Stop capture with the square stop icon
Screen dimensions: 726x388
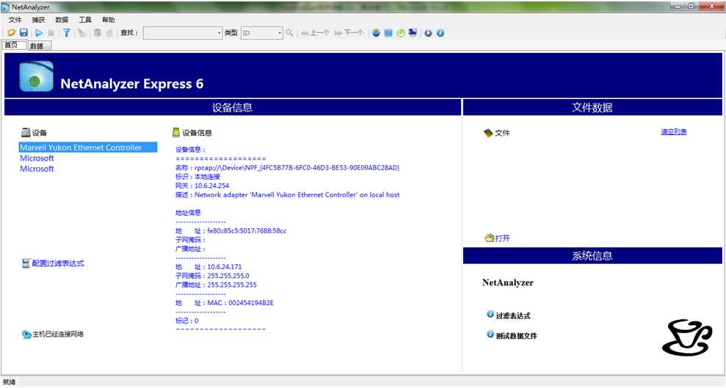click(51, 33)
